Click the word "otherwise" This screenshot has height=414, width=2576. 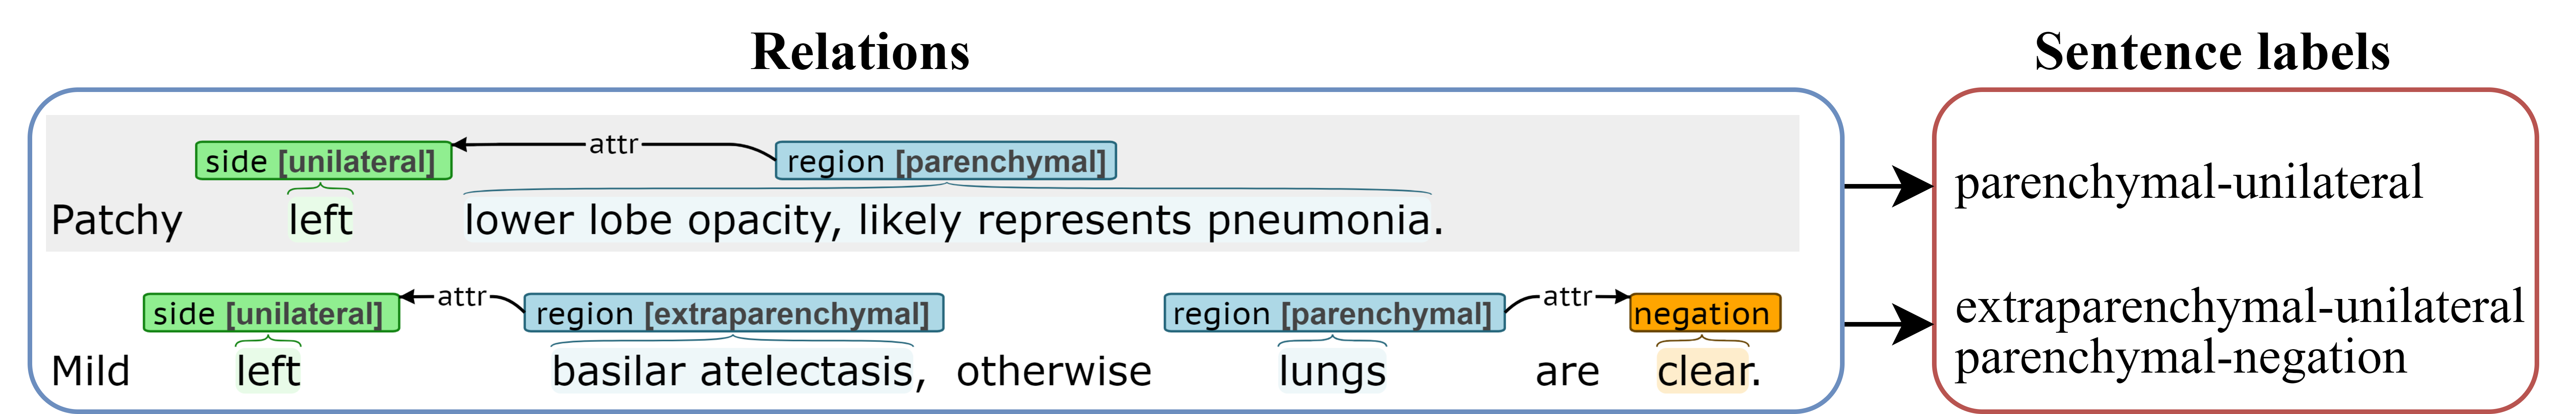coord(1054,372)
